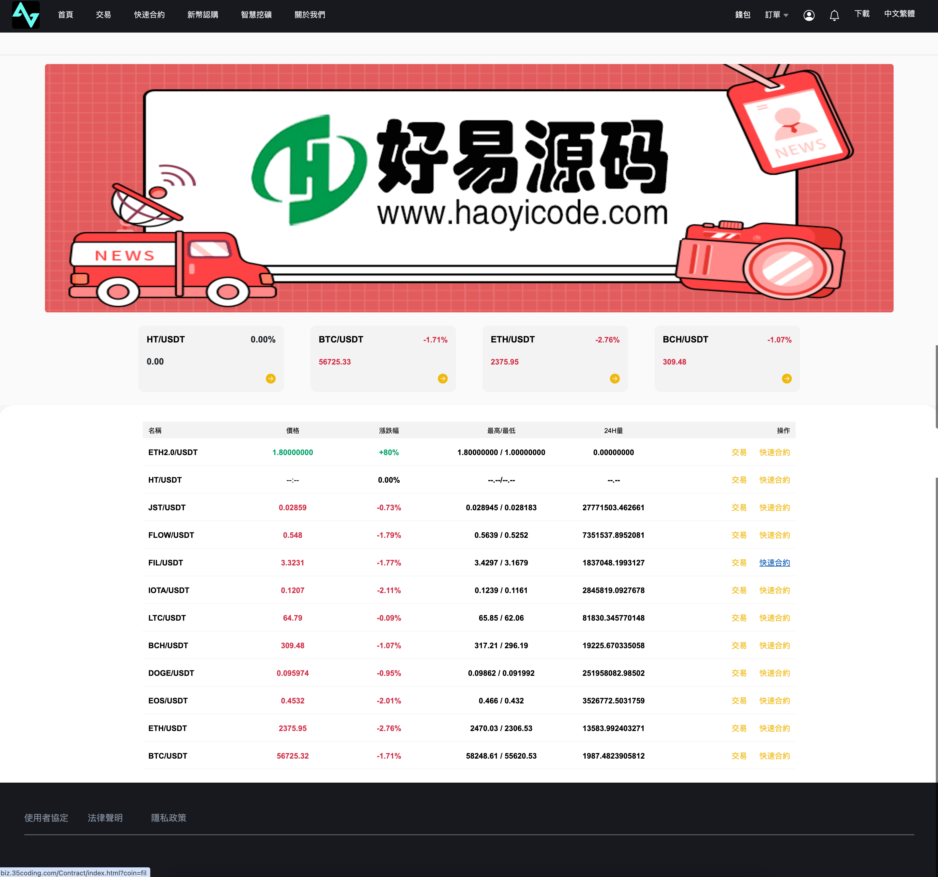
Task: Click the DOGE/USDT pair name
Action: 171,673
